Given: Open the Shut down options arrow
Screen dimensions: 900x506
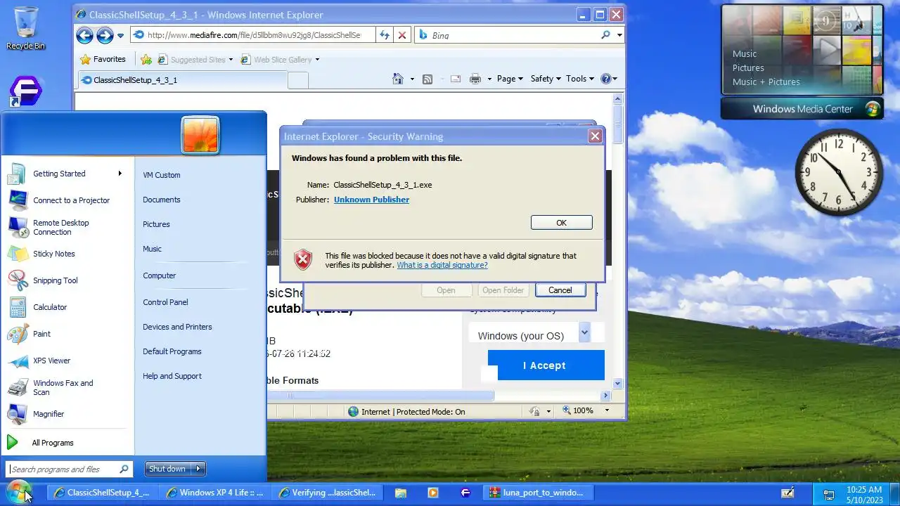Looking at the screenshot, I should 198,469.
